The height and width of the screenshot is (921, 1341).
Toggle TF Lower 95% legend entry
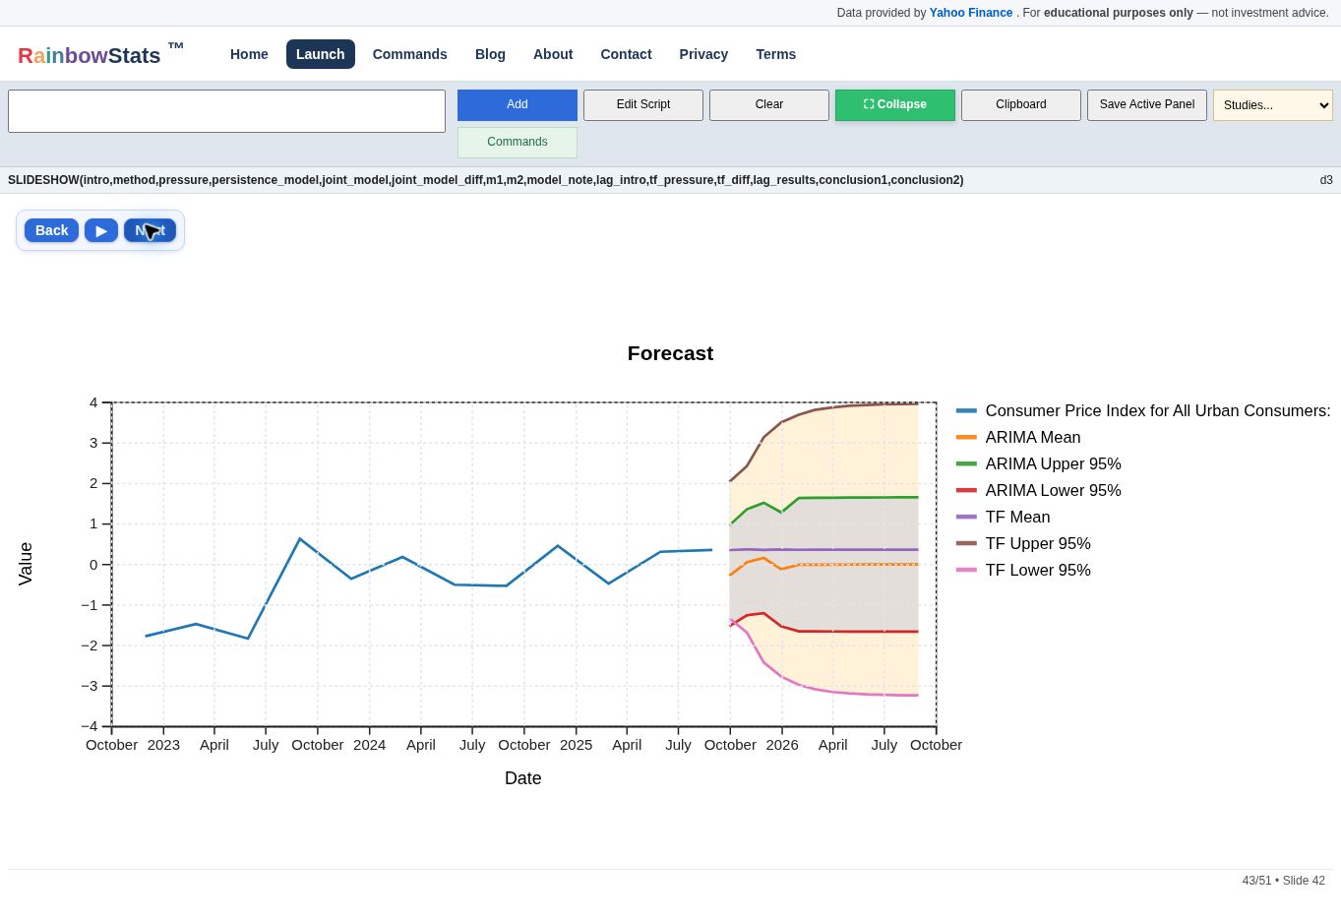pyautogui.click(x=1023, y=571)
